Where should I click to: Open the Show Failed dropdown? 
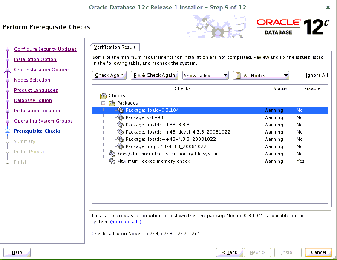(205, 76)
